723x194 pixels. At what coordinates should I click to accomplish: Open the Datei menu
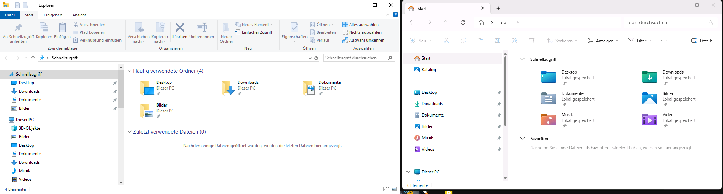(x=10, y=15)
